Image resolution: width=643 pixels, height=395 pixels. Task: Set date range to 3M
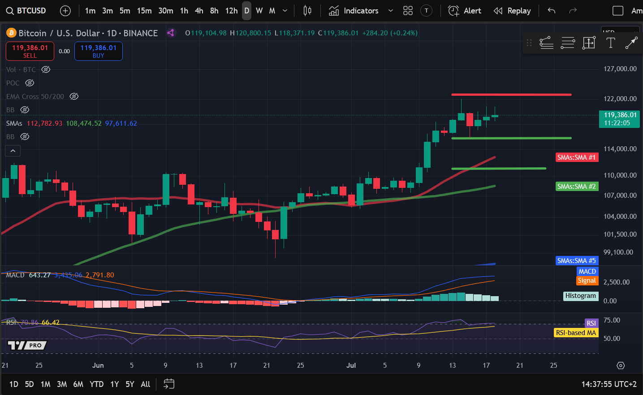click(x=62, y=384)
